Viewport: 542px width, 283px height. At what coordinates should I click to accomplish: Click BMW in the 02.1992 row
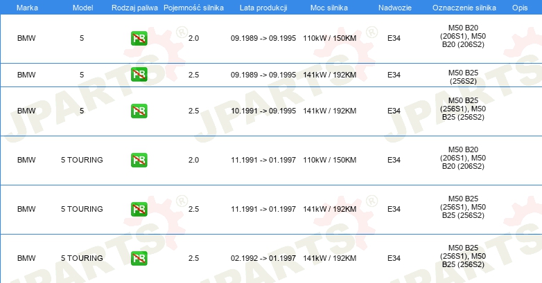point(26,258)
